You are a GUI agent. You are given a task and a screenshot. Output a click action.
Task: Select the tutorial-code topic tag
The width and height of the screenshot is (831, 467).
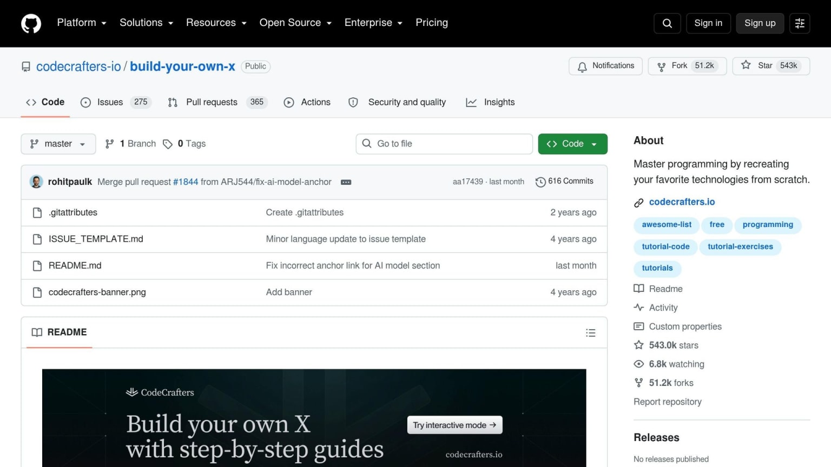pyautogui.click(x=665, y=247)
